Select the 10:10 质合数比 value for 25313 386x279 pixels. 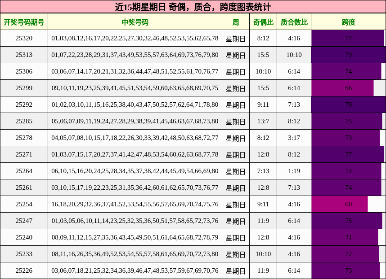pos(294,55)
